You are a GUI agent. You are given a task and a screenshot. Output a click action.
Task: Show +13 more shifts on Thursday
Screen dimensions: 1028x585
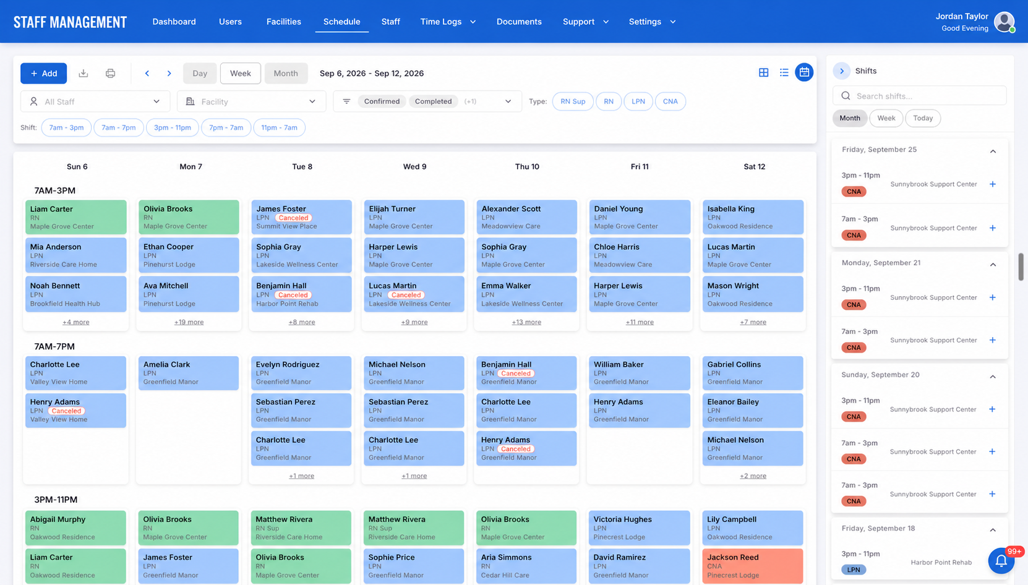[526, 322]
